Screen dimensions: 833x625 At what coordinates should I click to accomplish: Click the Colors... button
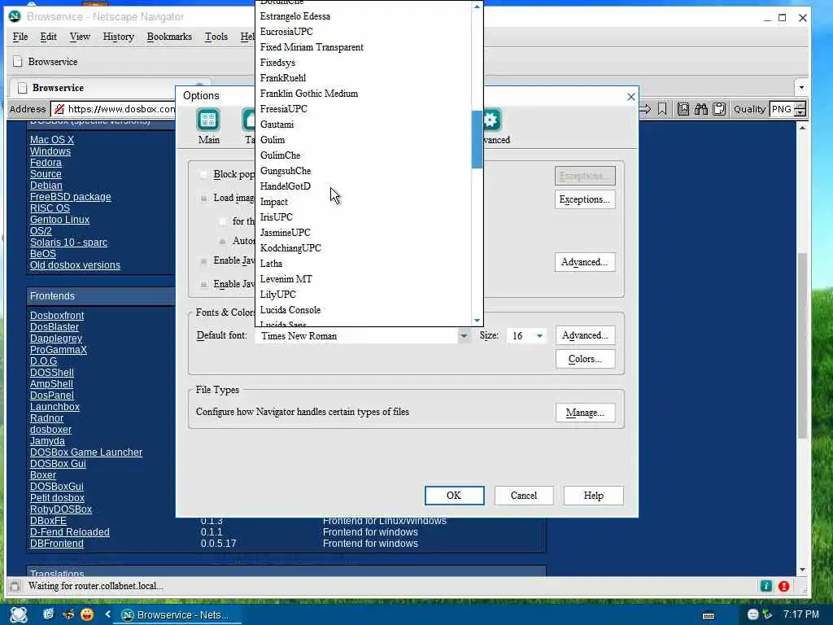tap(585, 359)
